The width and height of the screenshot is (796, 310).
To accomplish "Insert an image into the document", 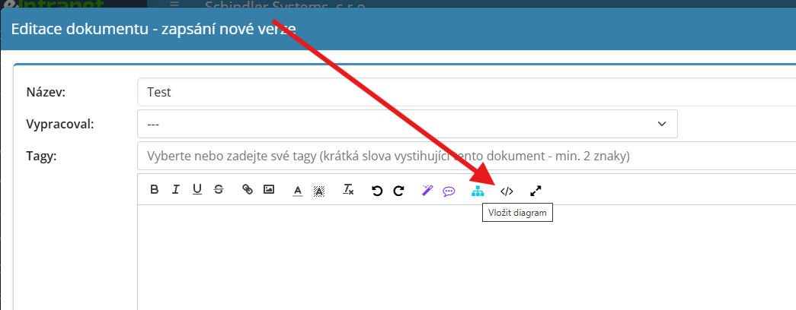I will [268, 190].
